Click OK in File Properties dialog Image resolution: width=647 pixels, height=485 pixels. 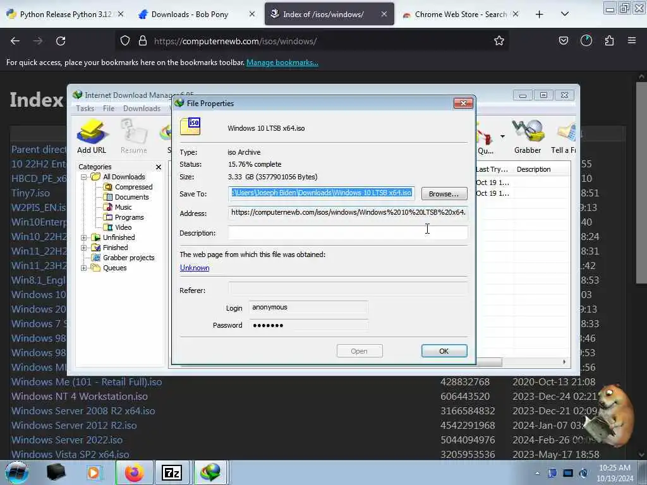click(444, 351)
